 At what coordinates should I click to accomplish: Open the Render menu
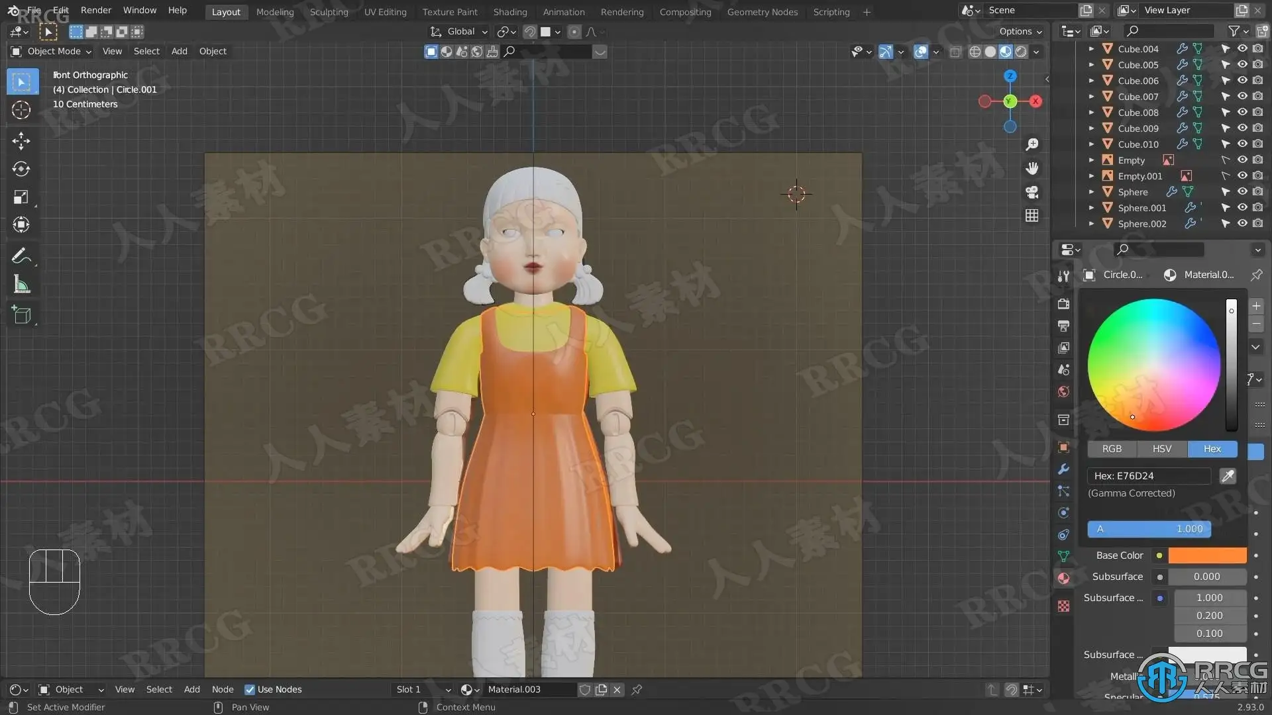96,11
